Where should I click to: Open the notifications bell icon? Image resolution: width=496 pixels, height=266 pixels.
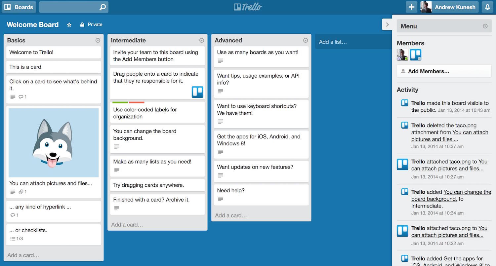tap(487, 7)
